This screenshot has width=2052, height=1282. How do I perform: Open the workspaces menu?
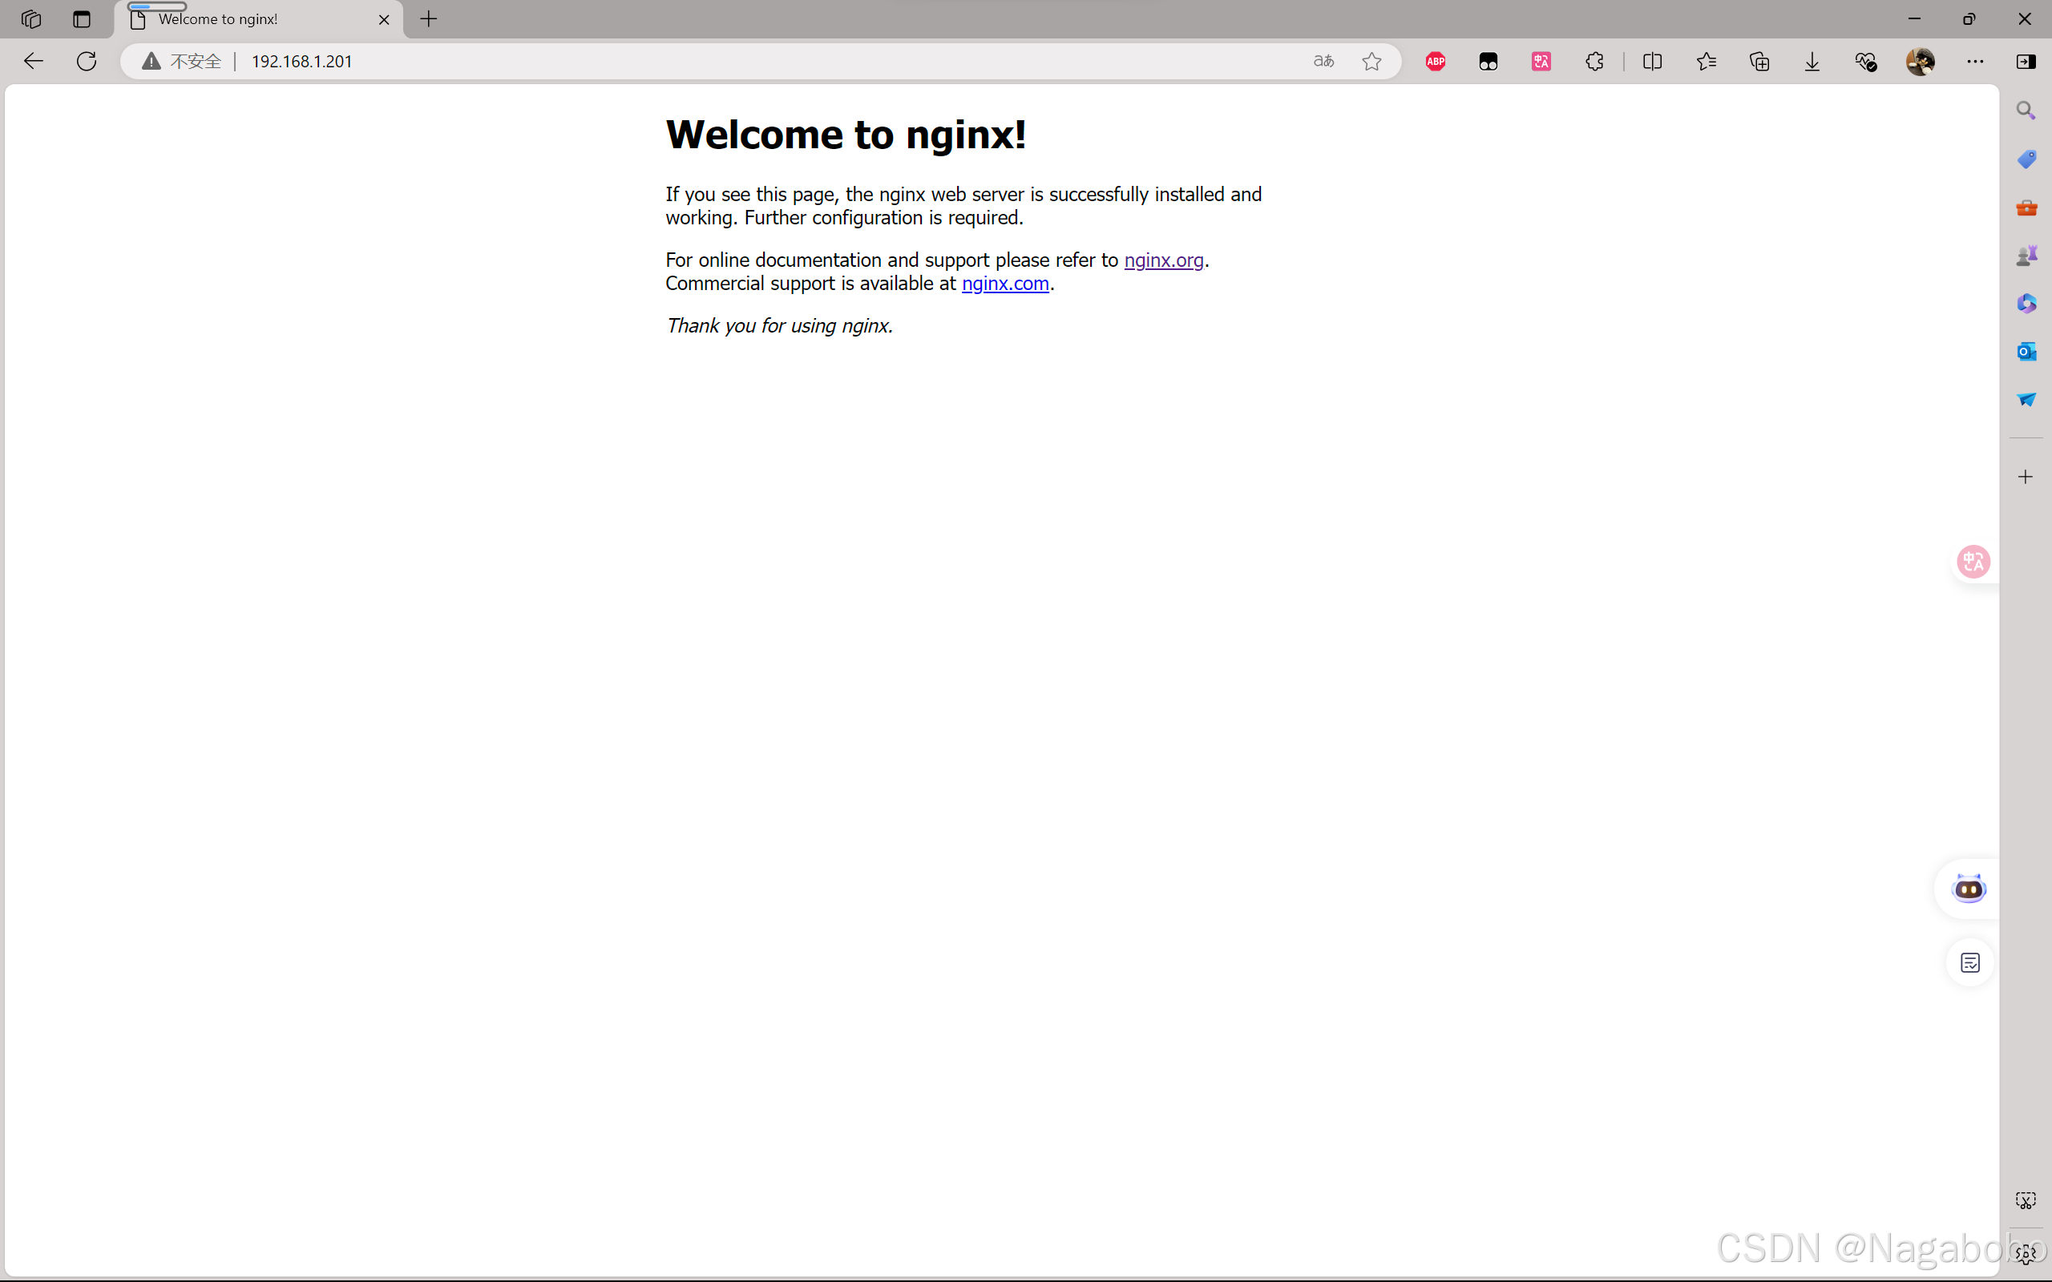(31, 18)
